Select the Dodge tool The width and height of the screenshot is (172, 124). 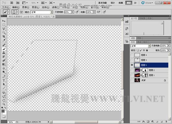(4, 72)
